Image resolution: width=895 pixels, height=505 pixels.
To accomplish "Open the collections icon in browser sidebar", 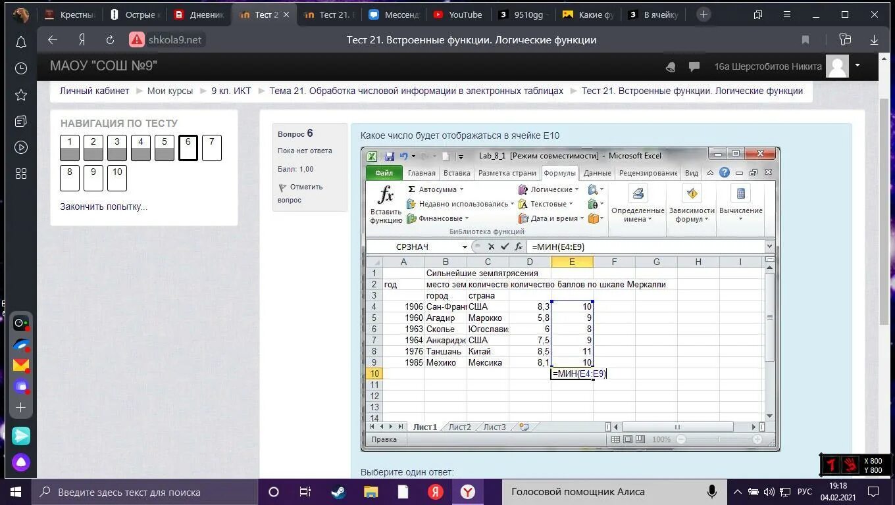I will [20, 121].
